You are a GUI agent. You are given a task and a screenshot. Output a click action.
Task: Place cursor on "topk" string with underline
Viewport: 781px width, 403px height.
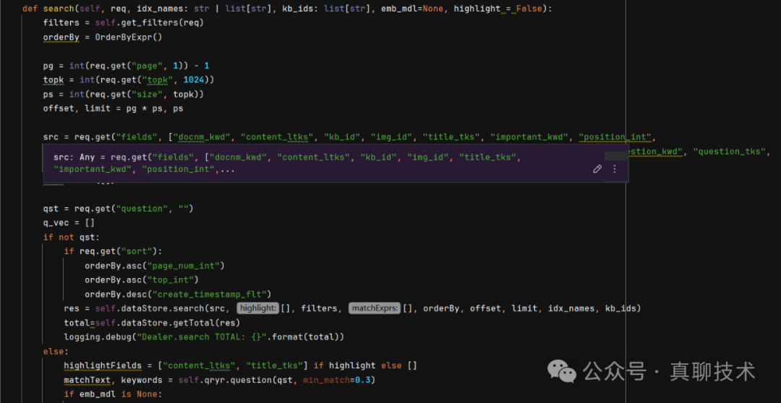click(x=157, y=79)
